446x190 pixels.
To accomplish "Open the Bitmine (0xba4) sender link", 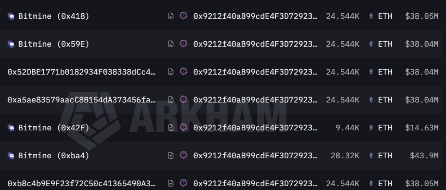I will pyautogui.click(x=54, y=155).
